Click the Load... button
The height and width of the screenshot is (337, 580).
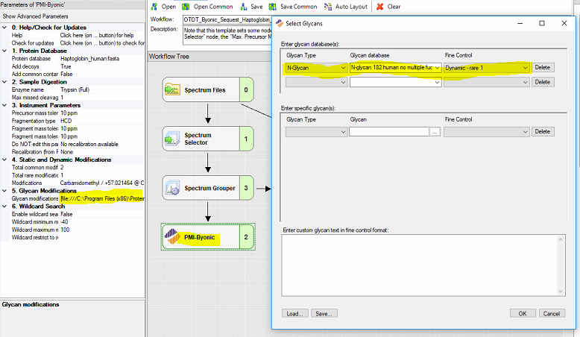point(294,314)
